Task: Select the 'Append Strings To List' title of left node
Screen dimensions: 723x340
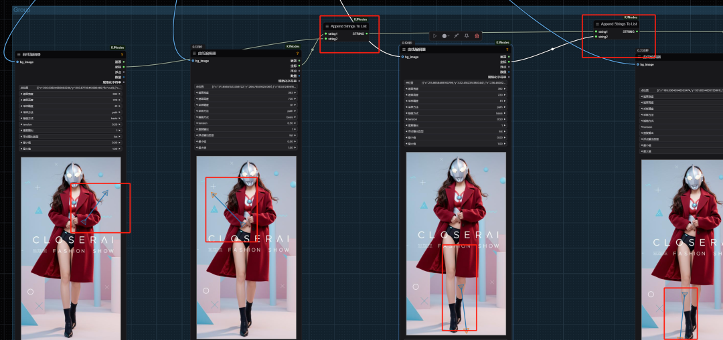Action: (349, 26)
